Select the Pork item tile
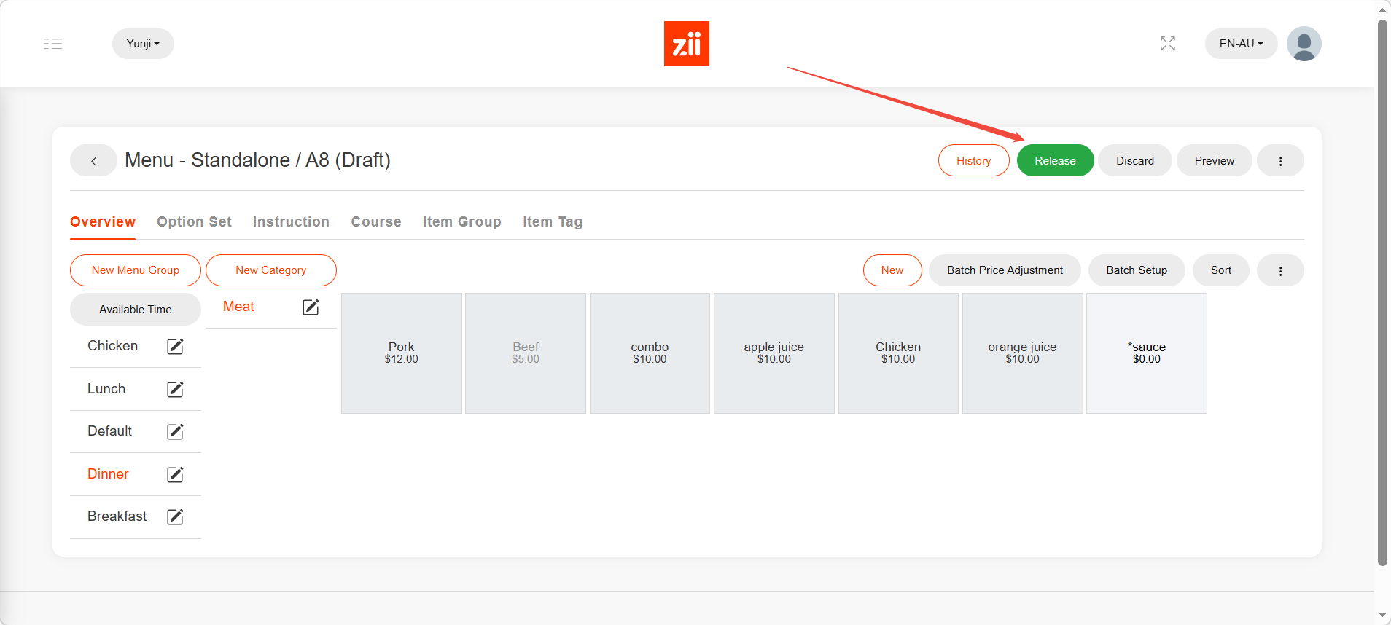 click(x=401, y=353)
